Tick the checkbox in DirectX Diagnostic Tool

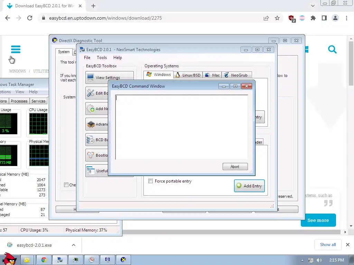(66, 185)
